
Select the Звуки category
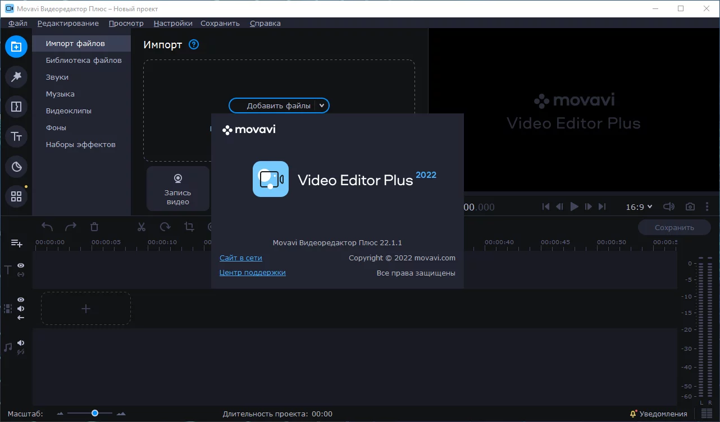pos(81,77)
